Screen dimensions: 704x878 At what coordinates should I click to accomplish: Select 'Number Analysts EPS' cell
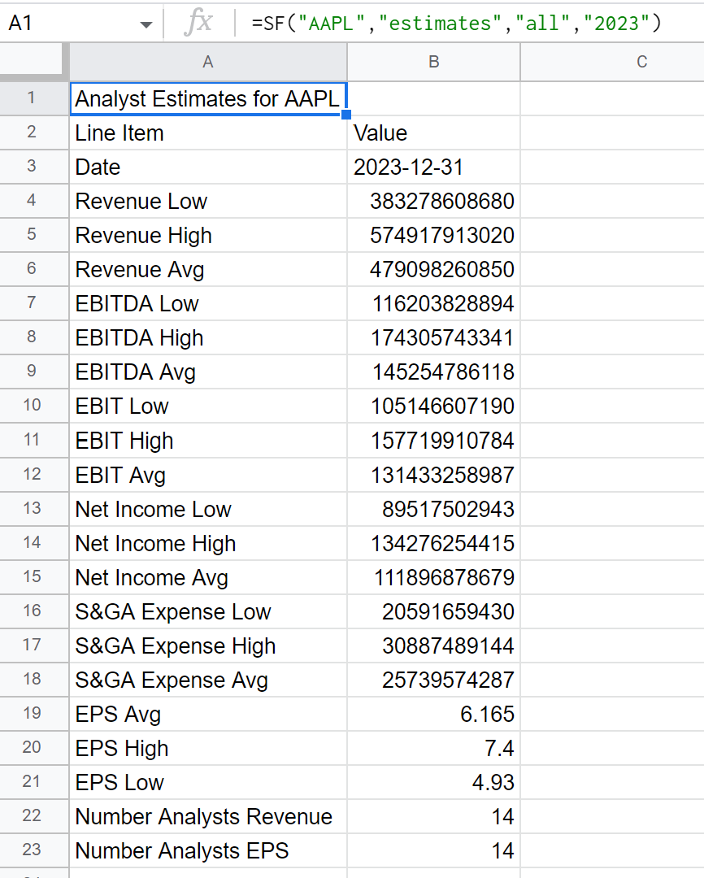(x=208, y=850)
